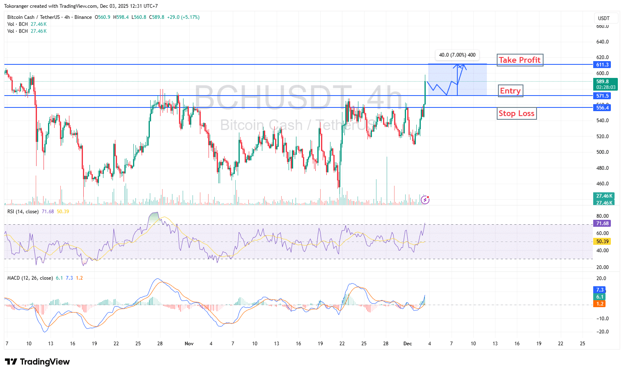The height and width of the screenshot is (374, 624).
Task: Click the purple lightning bolt event icon
Action: [x=425, y=200]
